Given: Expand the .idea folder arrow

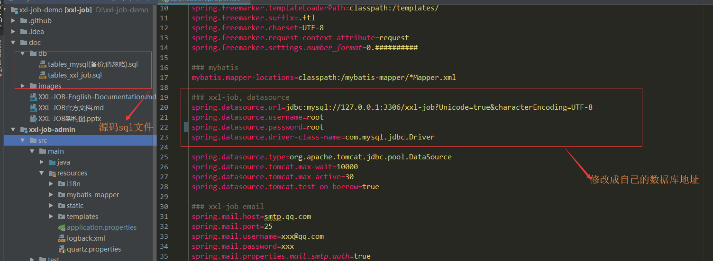Looking at the screenshot, I should click(x=13, y=32).
